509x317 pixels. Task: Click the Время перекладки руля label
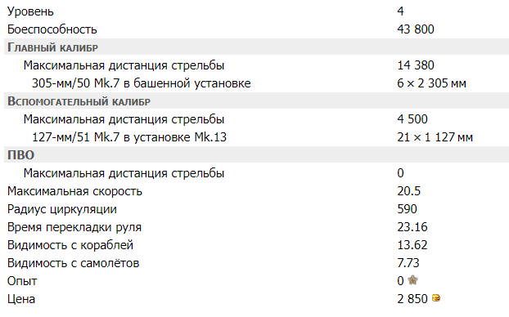click(74, 227)
